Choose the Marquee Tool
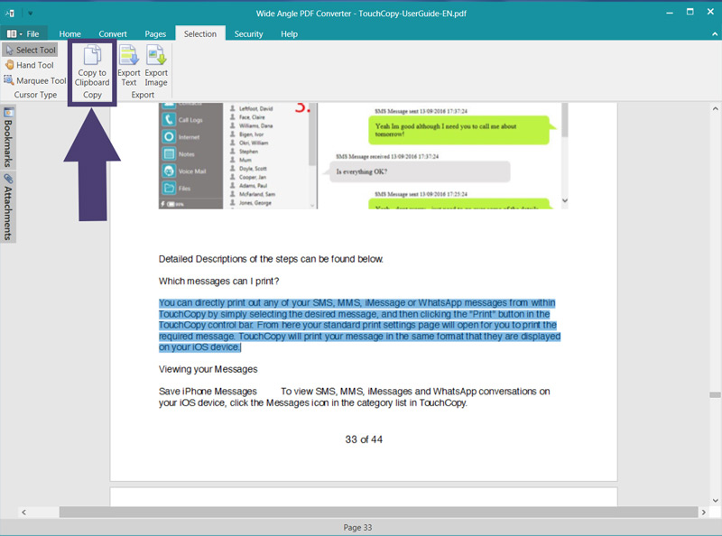722x536 pixels. [35, 80]
